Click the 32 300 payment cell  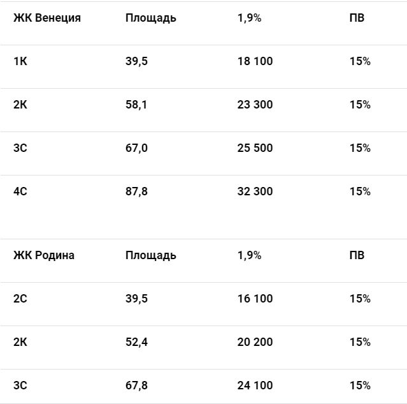click(255, 191)
